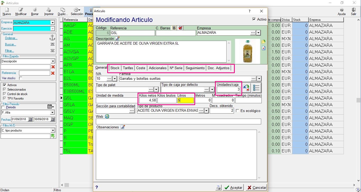
Task: Expand the Filtro Rapido Descripción dropdown
Action: pyautogui.click(x=53, y=61)
